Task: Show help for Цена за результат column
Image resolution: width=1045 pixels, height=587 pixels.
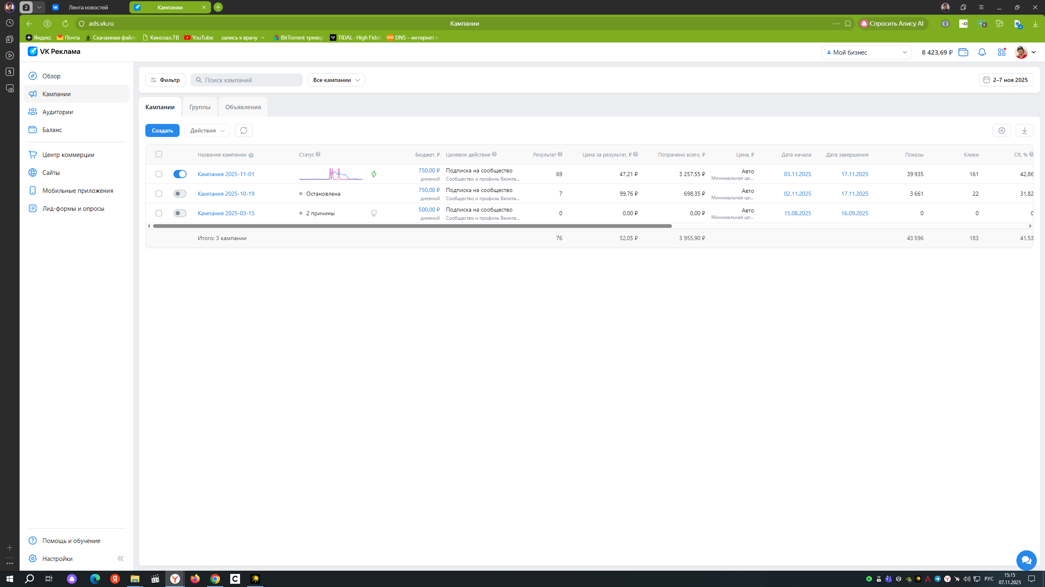Action: (x=636, y=154)
